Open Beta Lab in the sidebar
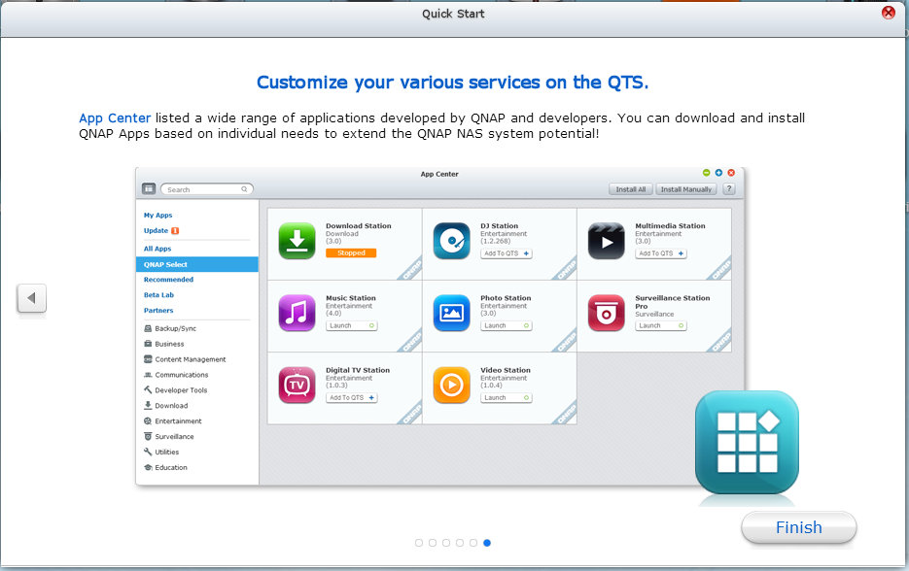 tap(158, 295)
